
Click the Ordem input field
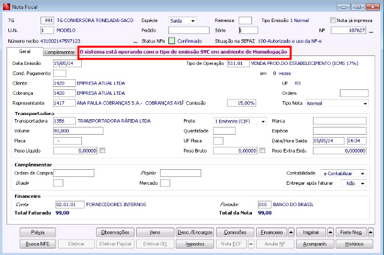click(354, 93)
